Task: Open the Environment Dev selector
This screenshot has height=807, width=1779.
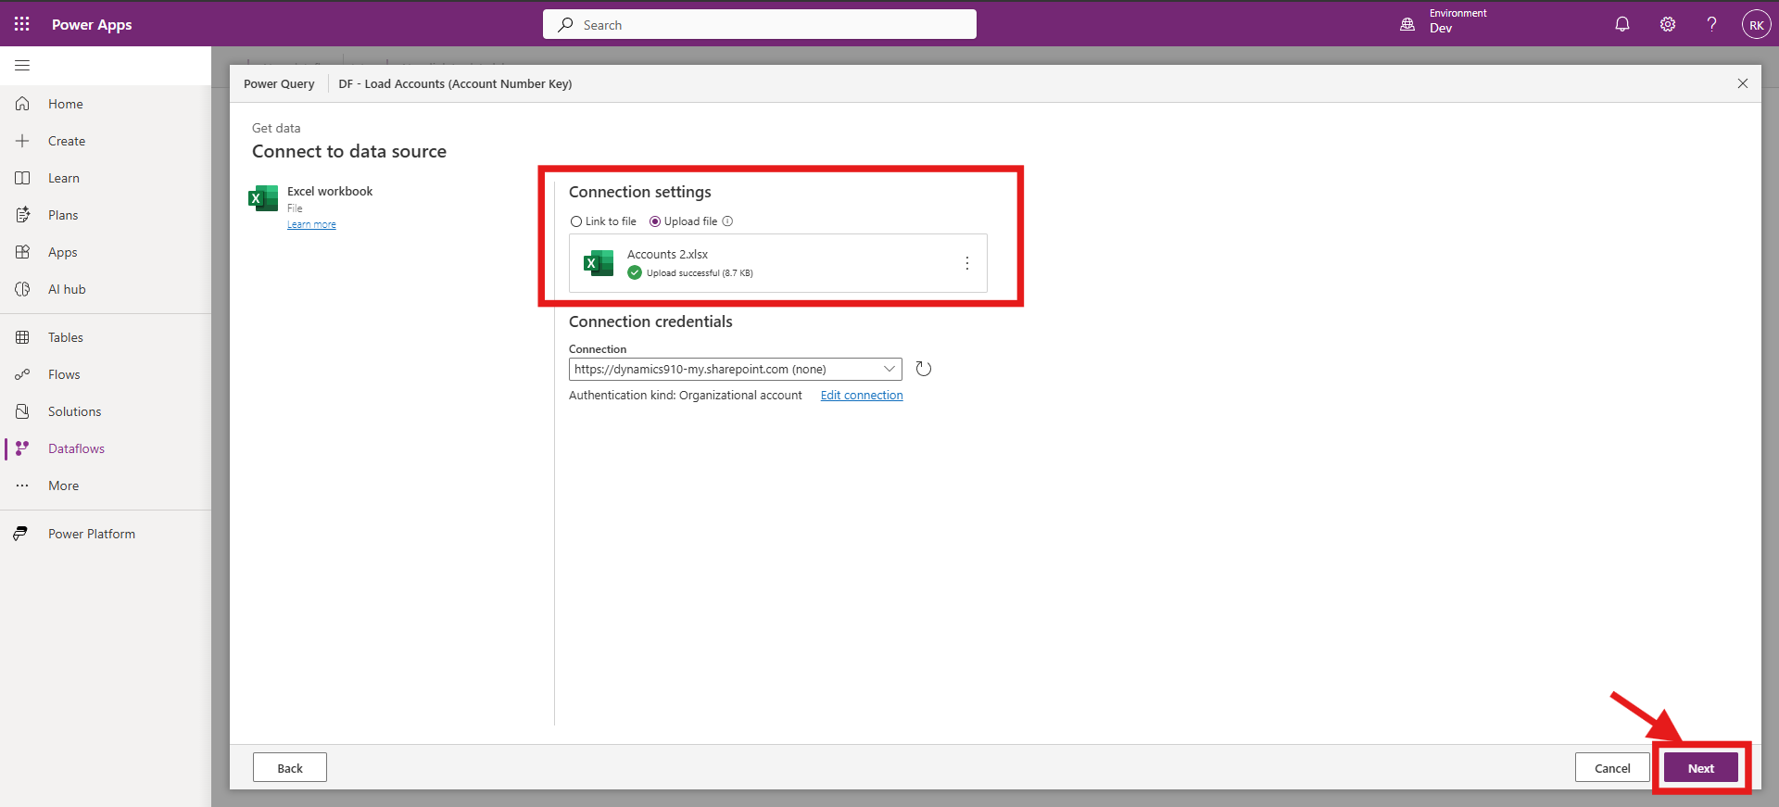Action: coord(1444,22)
